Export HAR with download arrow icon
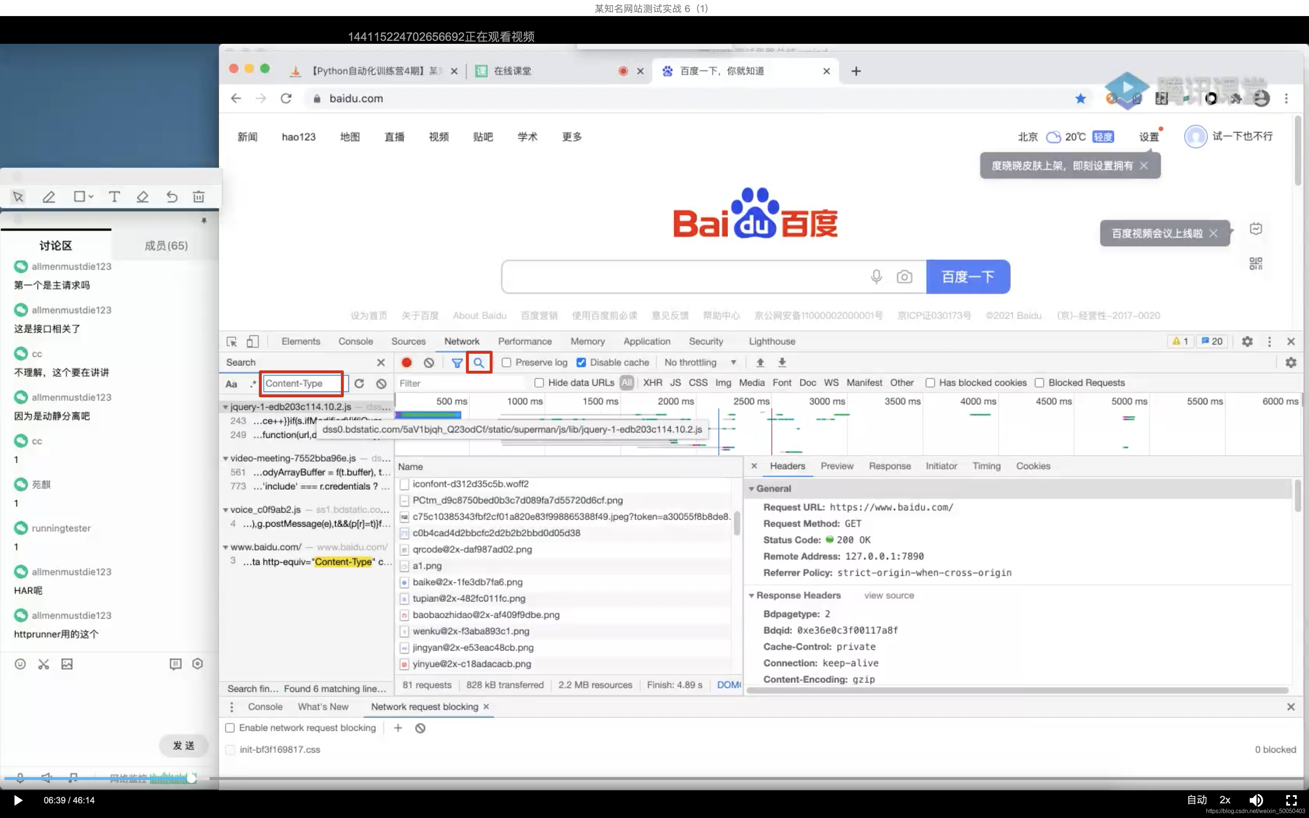The image size is (1309, 818). point(782,363)
